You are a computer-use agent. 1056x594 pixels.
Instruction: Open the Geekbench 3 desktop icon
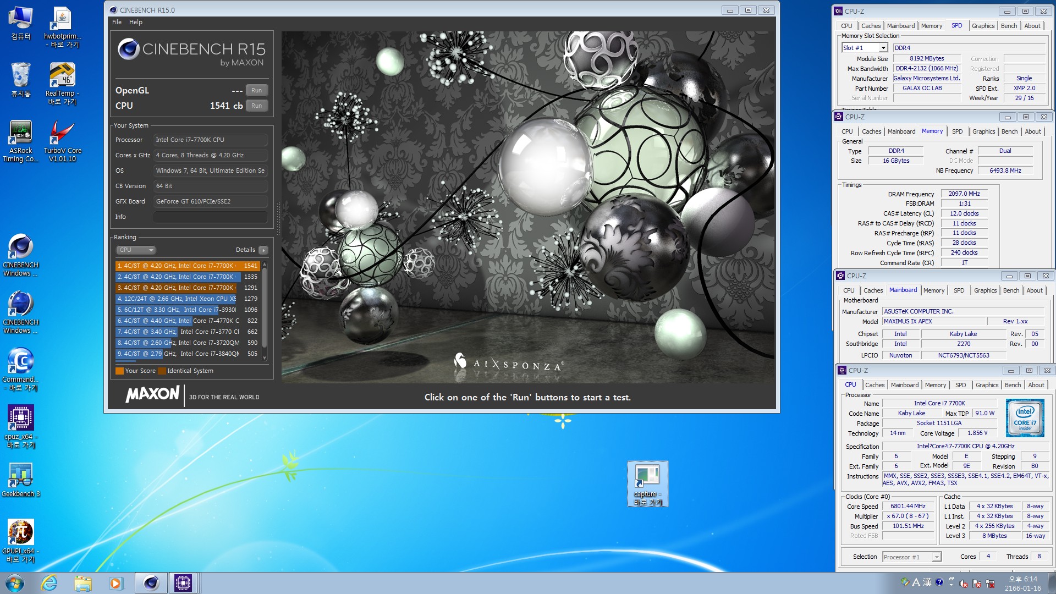(x=20, y=480)
